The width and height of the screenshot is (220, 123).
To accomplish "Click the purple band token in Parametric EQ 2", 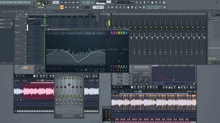I will click(x=111, y=33).
